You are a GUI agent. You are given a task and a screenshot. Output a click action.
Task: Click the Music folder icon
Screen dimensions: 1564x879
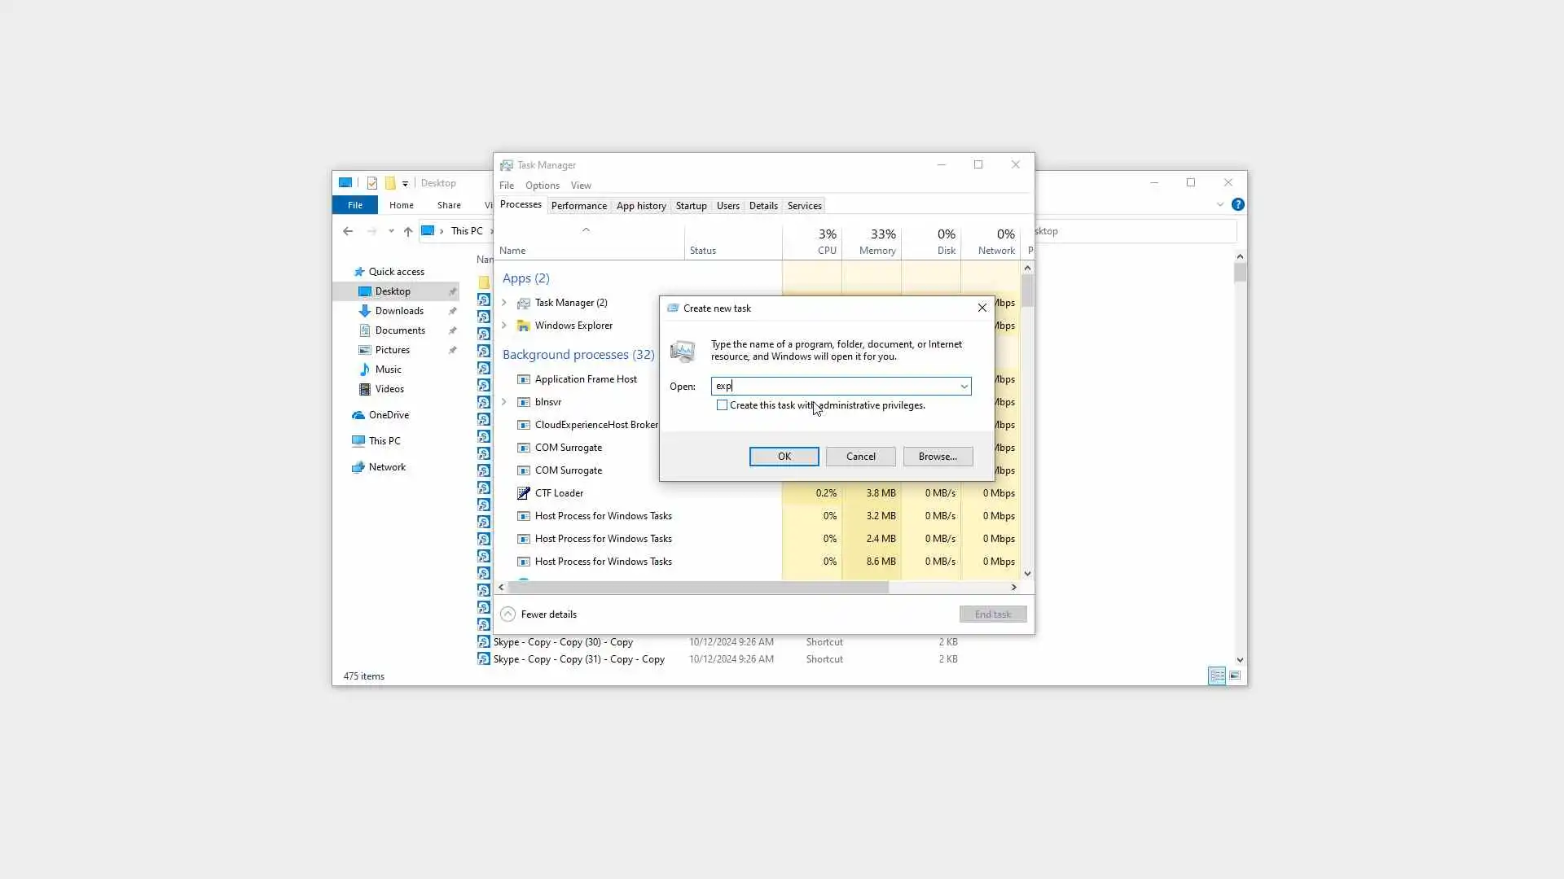364,370
